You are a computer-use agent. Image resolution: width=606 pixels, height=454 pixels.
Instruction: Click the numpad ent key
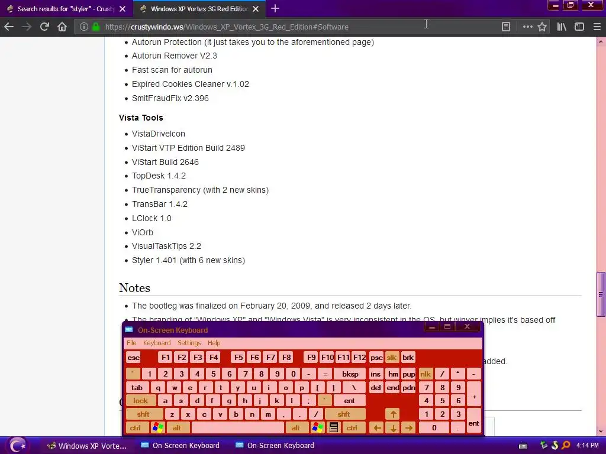pos(474,421)
